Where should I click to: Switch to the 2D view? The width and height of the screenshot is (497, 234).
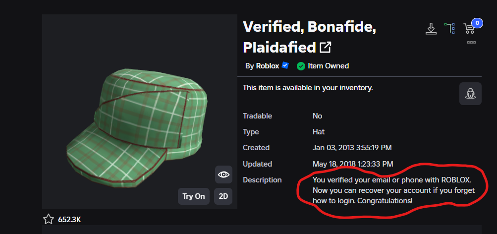pyautogui.click(x=223, y=196)
